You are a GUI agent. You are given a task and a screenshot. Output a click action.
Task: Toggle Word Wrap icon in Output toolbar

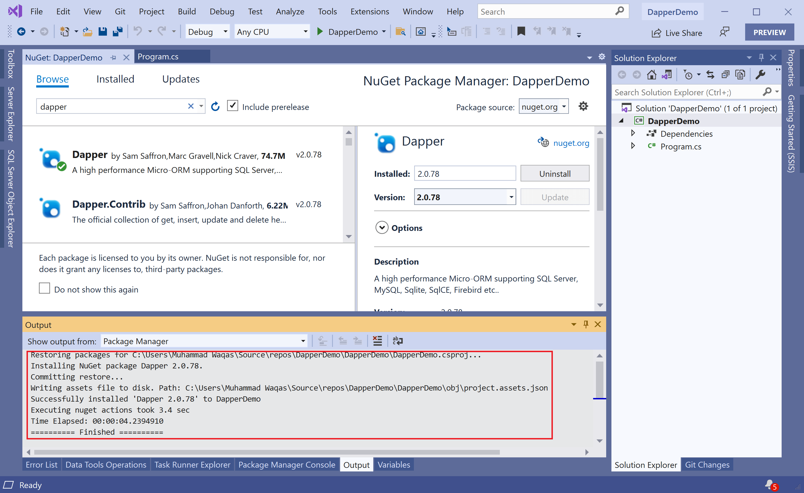397,341
